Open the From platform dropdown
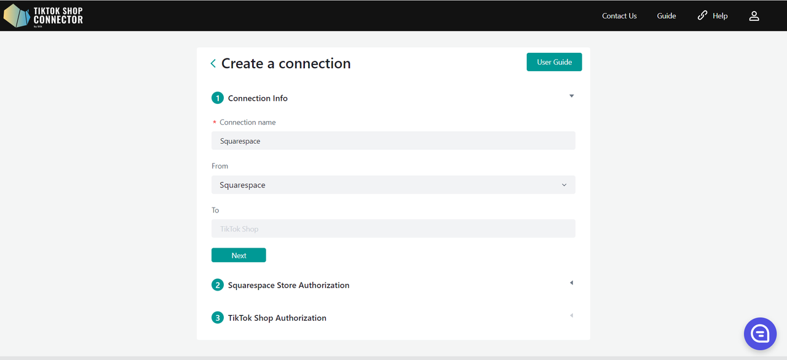The image size is (787, 360). [393, 185]
